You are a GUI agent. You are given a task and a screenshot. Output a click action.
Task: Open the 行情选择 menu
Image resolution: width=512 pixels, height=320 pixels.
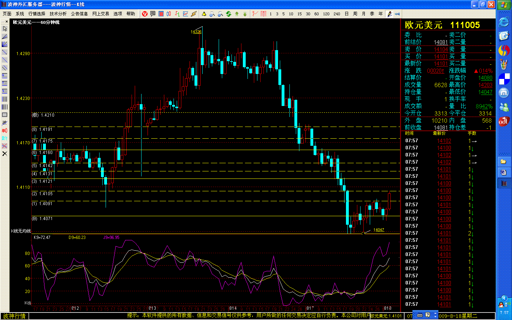pos(37,14)
